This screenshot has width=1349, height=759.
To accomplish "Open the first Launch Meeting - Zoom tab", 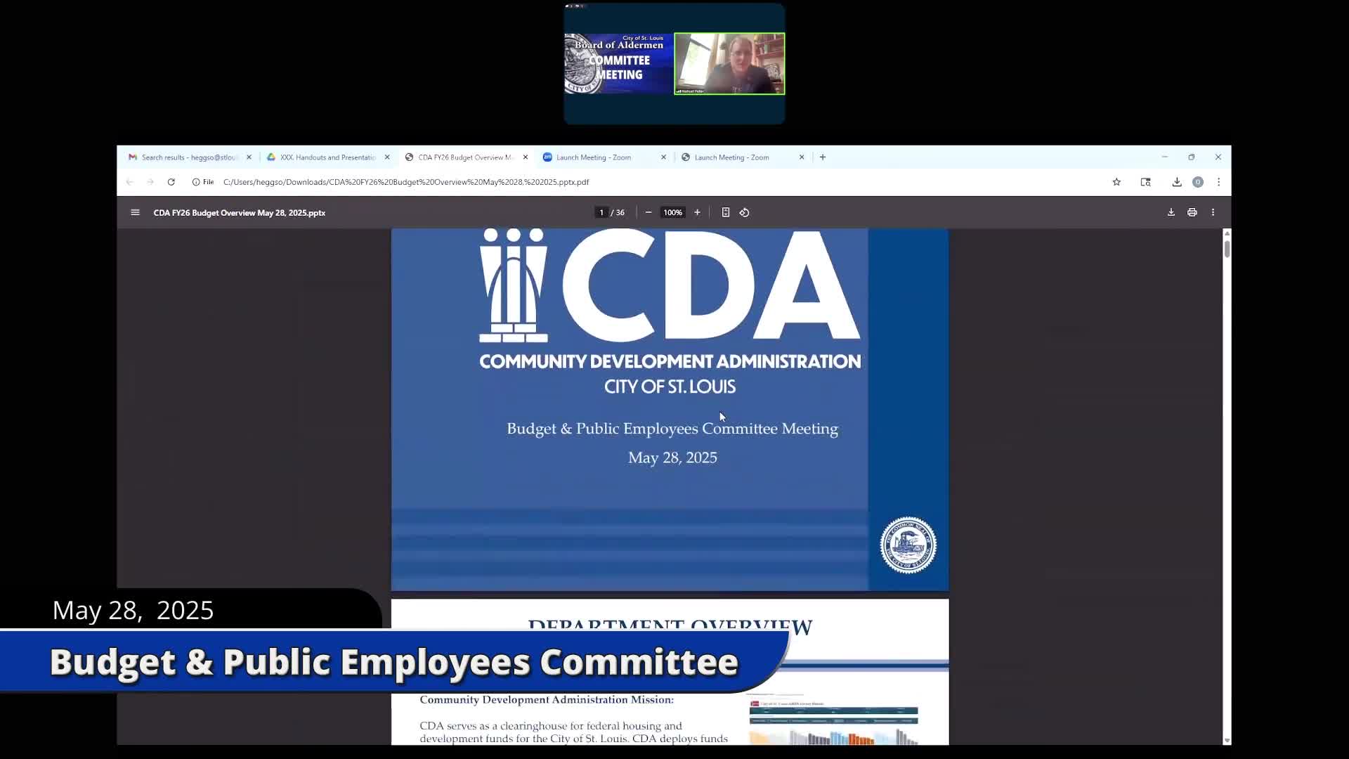I will click(x=604, y=157).
